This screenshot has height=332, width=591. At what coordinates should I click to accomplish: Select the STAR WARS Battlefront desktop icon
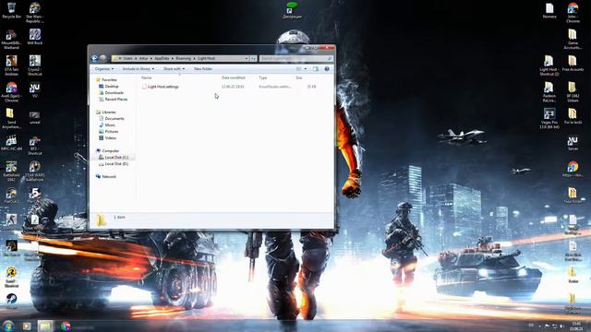(35, 172)
